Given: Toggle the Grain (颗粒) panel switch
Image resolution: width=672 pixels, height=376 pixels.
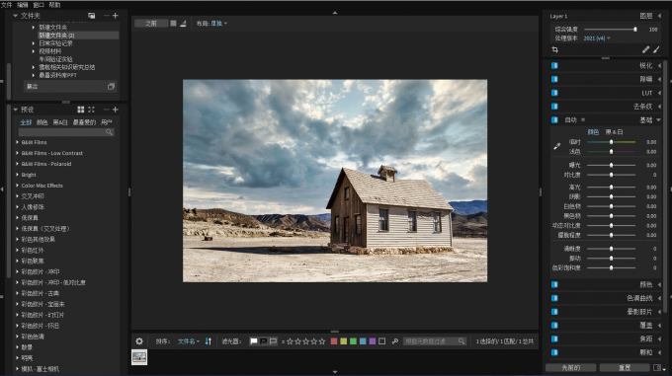Looking at the screenshot, I should tap(554, 352).
